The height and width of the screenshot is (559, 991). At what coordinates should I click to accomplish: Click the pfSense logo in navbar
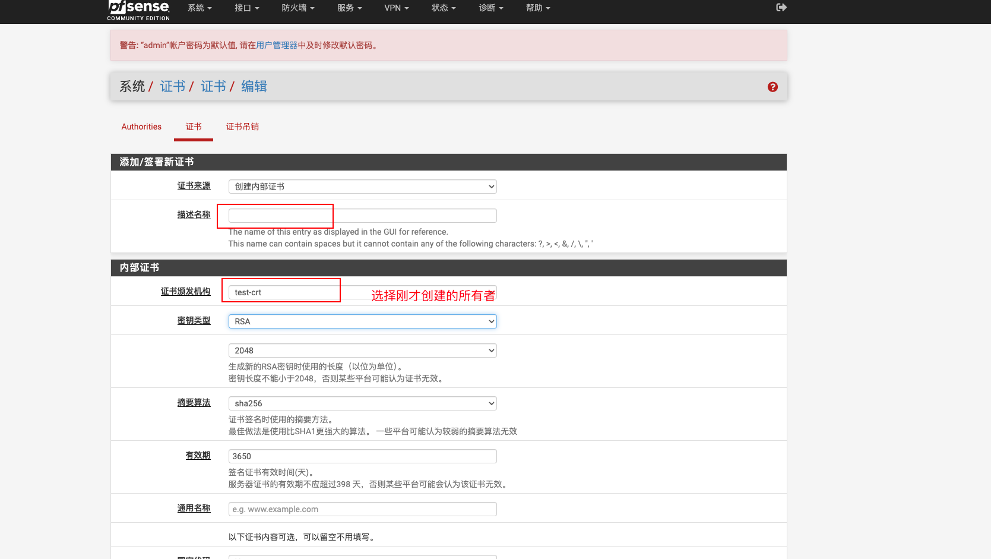click(138, 10)
